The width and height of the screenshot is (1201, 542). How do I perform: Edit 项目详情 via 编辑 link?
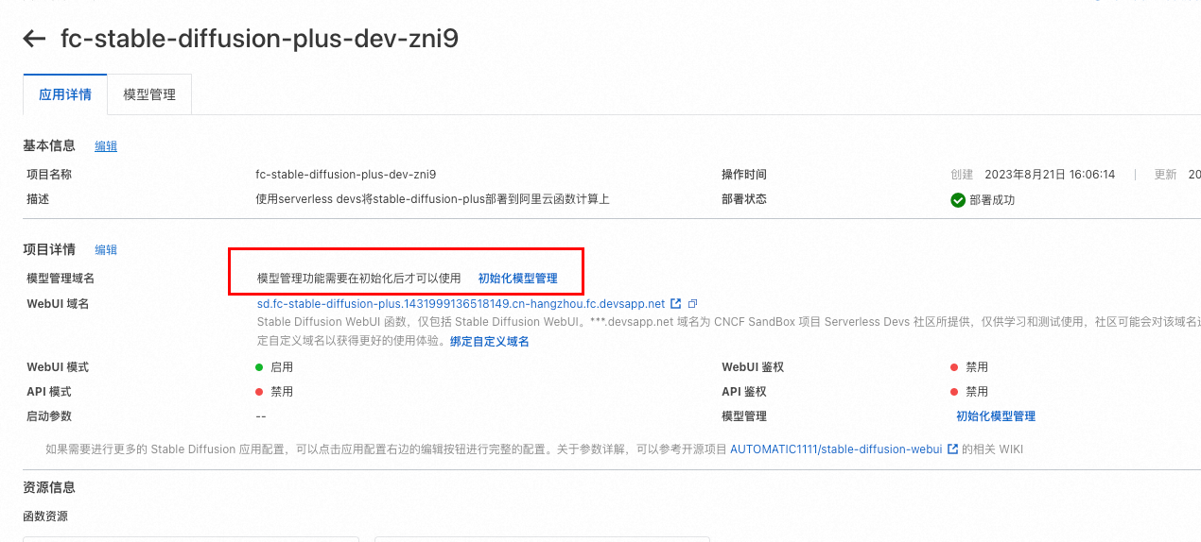coord(106,250)
